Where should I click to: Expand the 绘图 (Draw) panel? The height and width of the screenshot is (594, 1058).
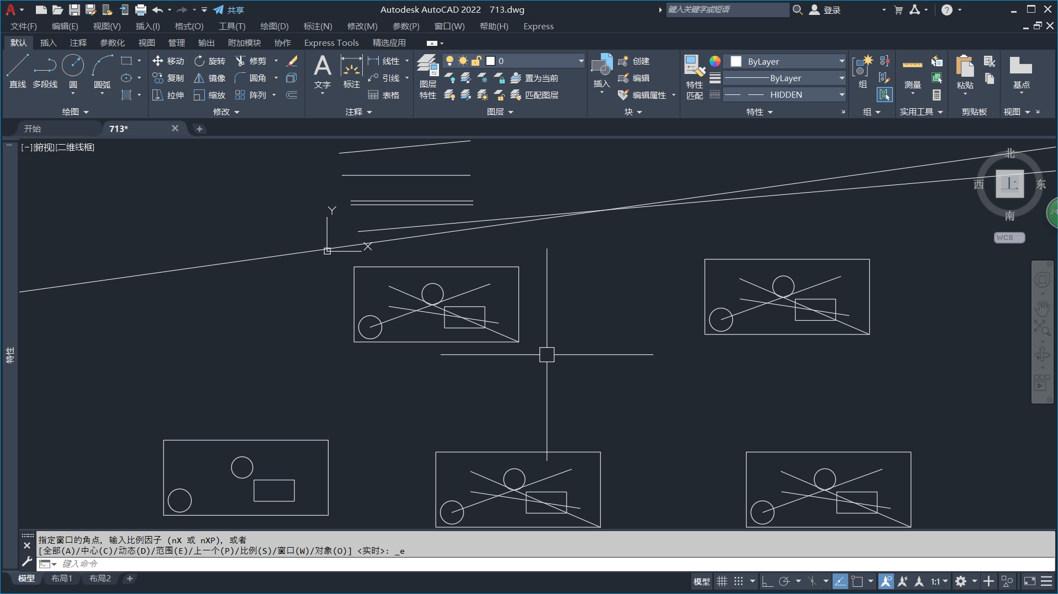(x=75, y=112)
